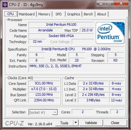The width and height of the screenshot is (131, 130).
Task: Switch to the Mainboard tab
Action: [x=27, y=14]
